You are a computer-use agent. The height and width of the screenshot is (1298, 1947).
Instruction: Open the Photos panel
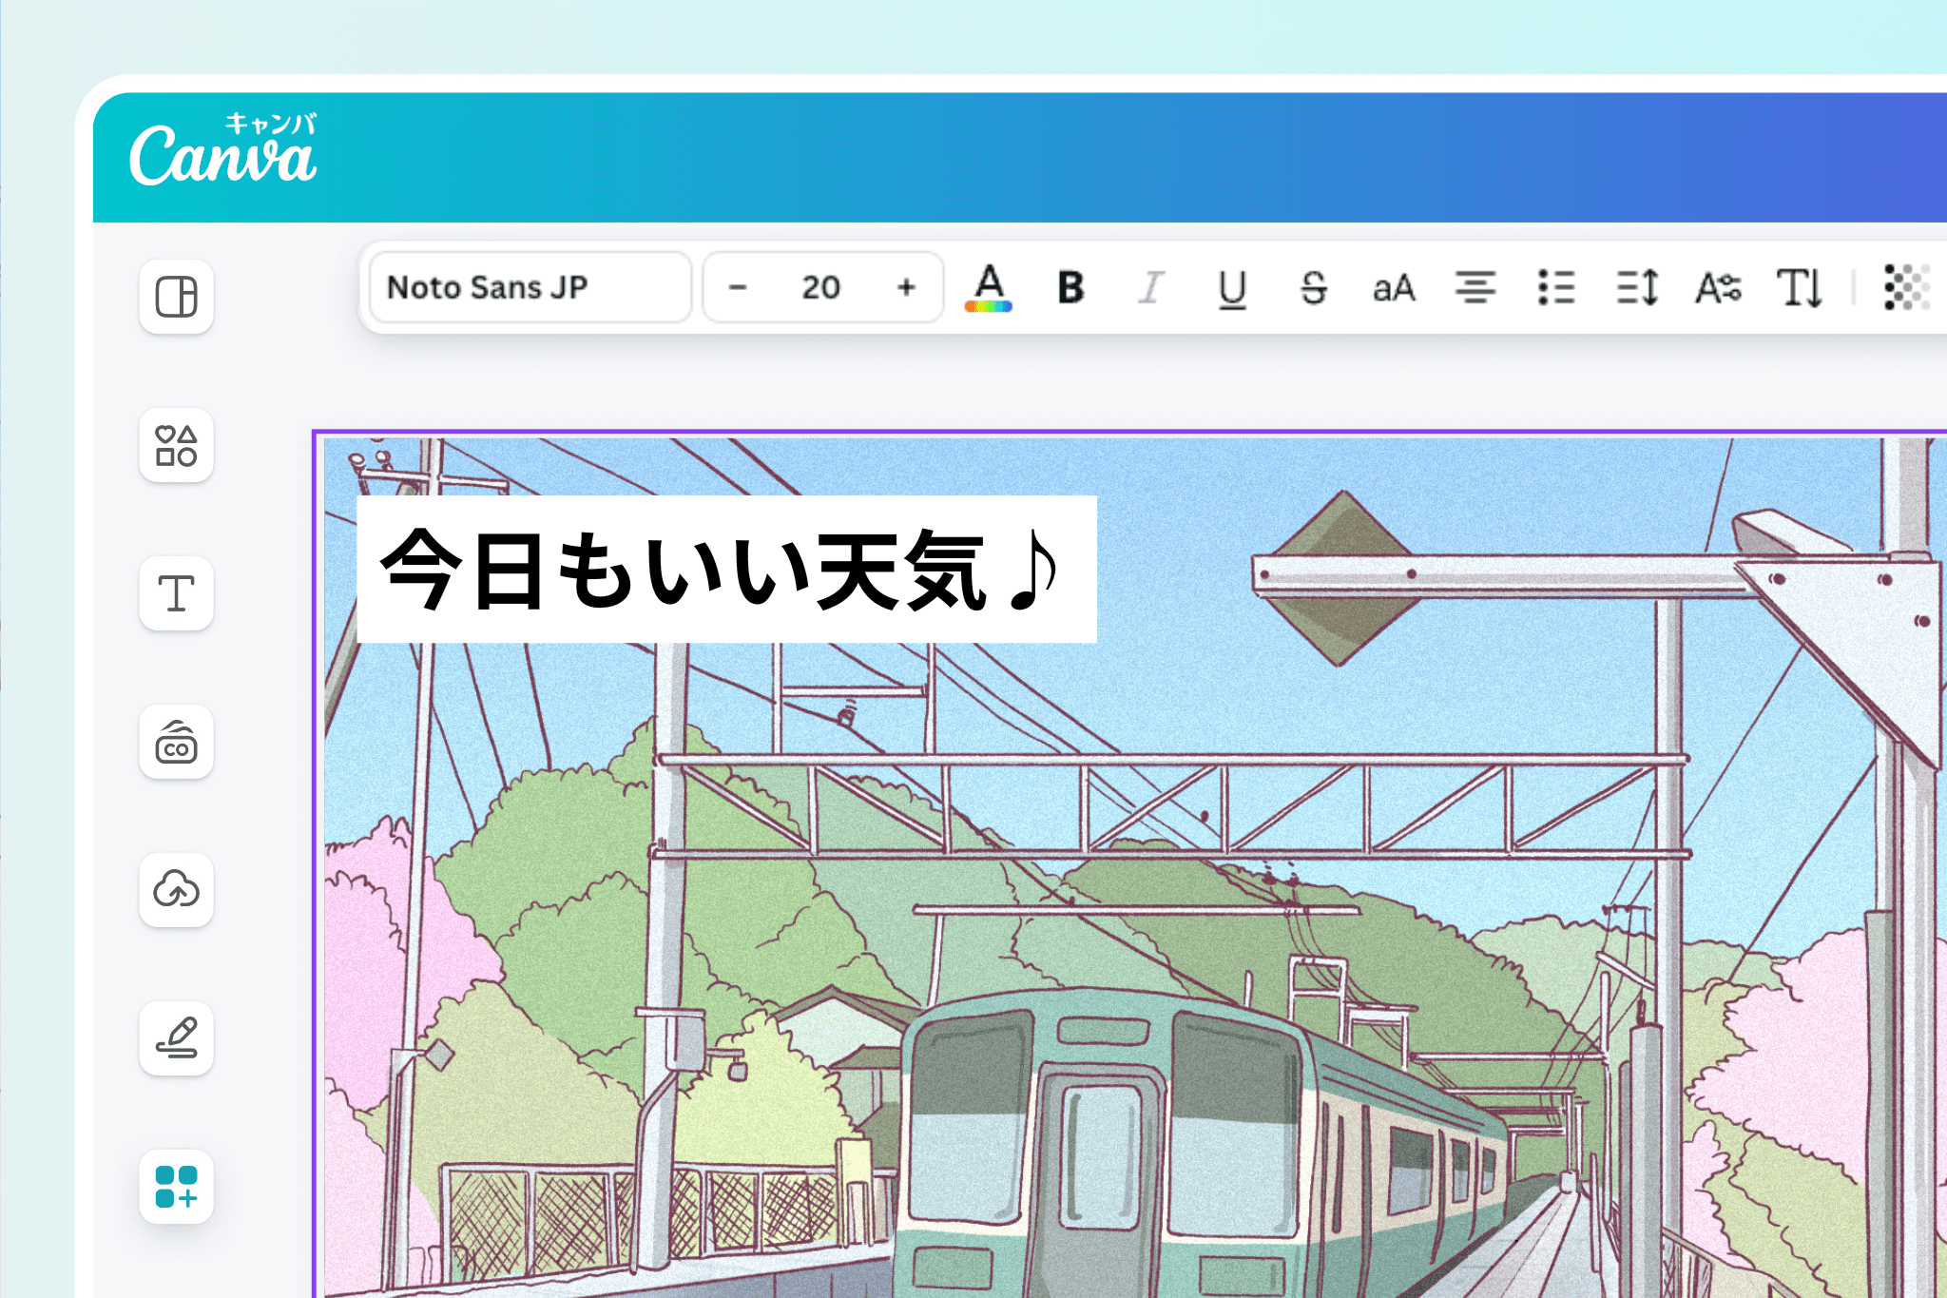[176, 743]
